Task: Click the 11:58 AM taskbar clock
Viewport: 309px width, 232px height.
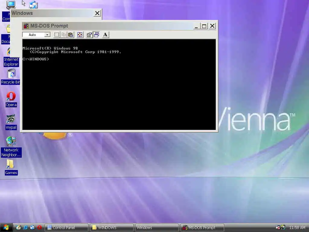Action: 297,228
